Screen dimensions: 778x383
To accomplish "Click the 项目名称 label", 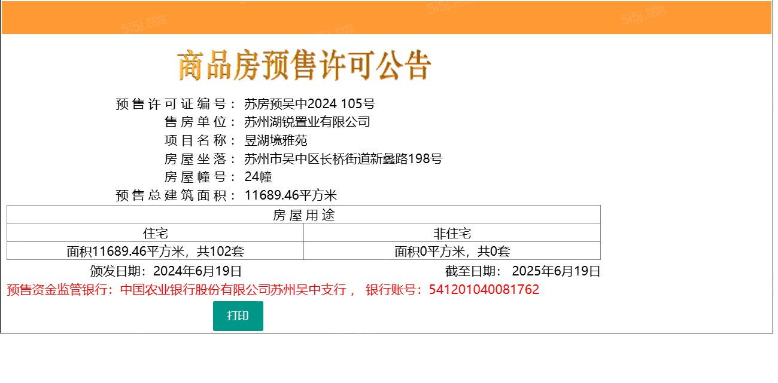I will click(201, 141).
